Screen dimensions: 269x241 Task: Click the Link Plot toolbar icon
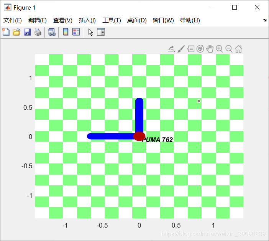tap(51, 32)
